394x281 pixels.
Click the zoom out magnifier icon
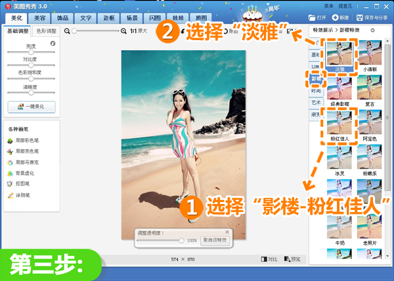tap(67, 31)
